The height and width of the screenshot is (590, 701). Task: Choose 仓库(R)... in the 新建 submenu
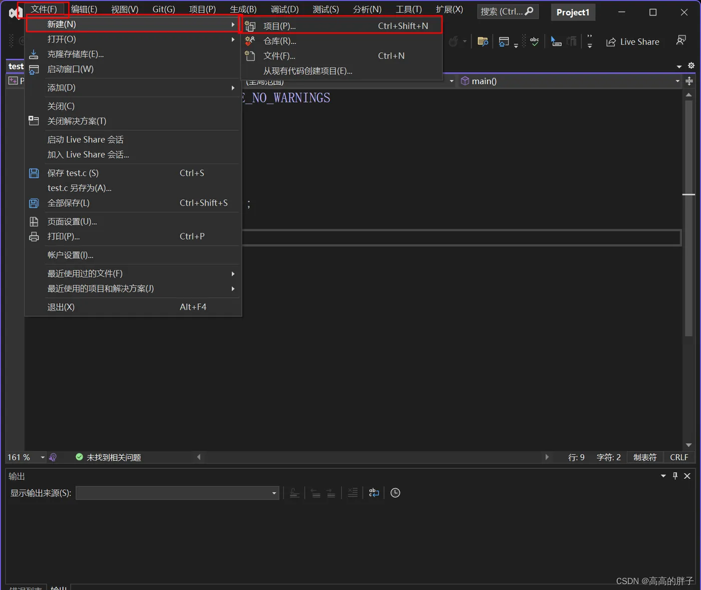pos(341,41)
